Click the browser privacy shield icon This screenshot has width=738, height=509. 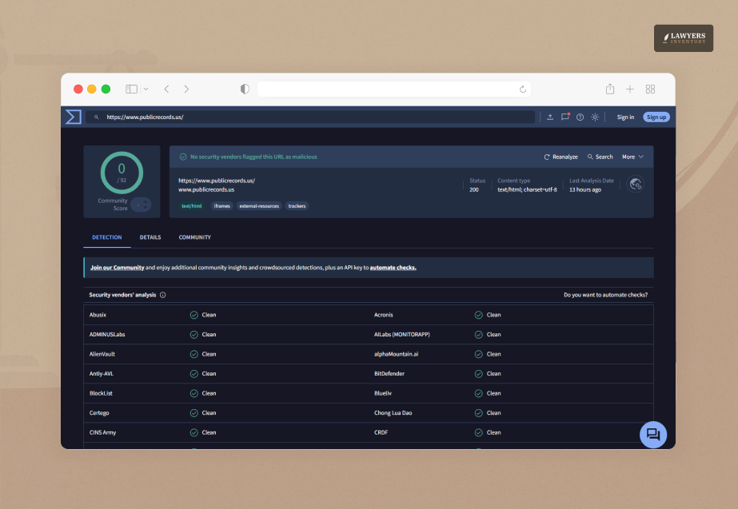click(245, 89)
